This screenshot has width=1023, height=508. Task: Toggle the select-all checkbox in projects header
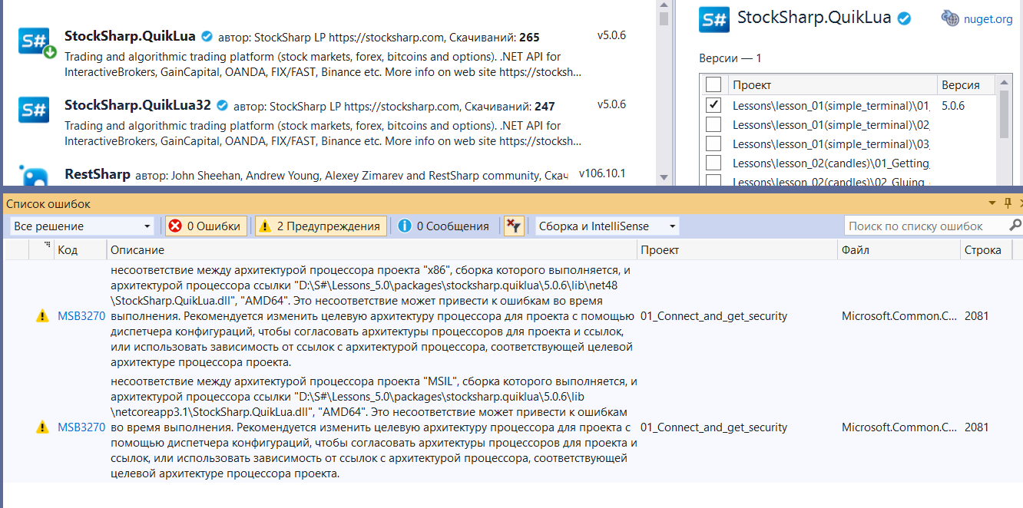tap(713, 84)
